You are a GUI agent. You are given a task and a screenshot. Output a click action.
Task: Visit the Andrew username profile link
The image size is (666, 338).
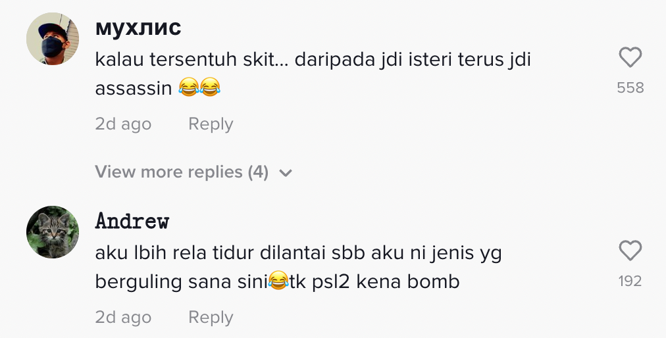pos(132,221)
